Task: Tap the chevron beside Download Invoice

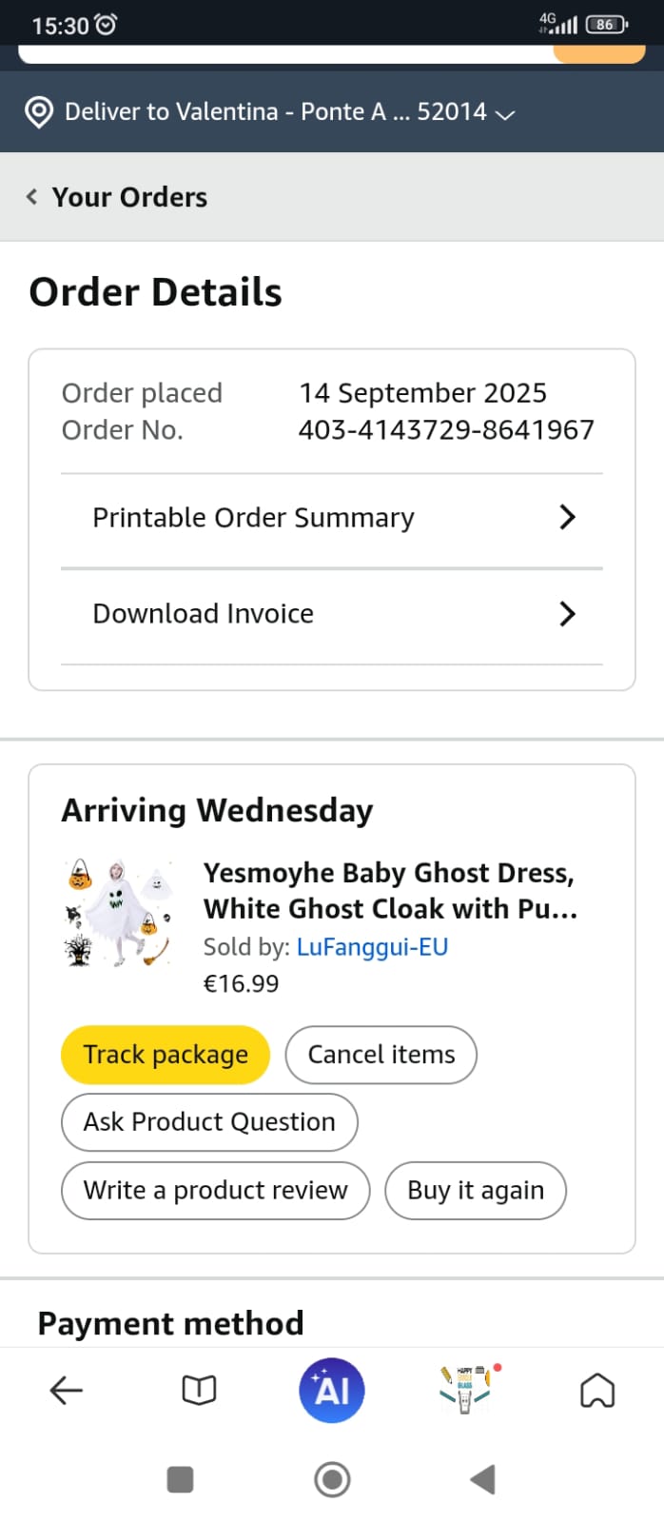Action: [568, 614]
